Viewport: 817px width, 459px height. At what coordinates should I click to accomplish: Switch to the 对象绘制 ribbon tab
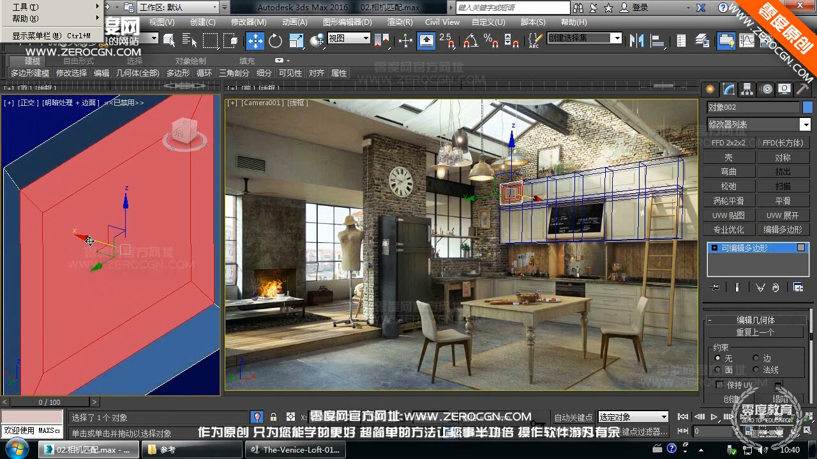pyautogui.click(x=191, y=61)
